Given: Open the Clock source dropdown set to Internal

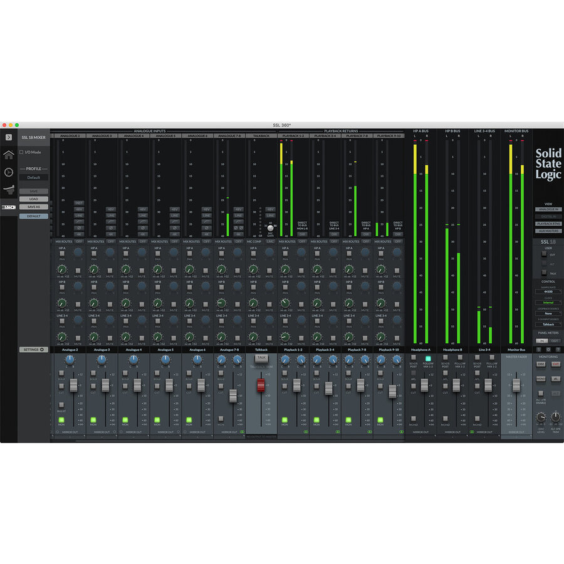Looking at the screenshot, I should (x=548, y=302).
